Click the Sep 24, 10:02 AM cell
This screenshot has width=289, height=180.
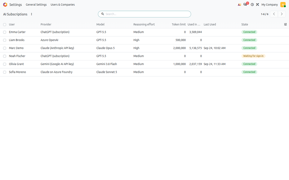[x=214, y=48]
